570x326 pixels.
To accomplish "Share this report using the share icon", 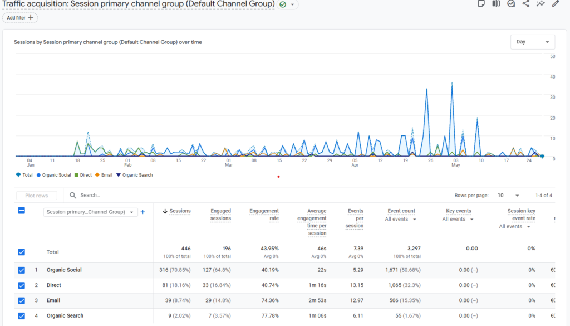I will (525, 4).
